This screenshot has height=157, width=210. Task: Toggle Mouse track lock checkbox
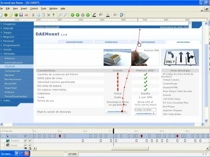coord(30,136)
